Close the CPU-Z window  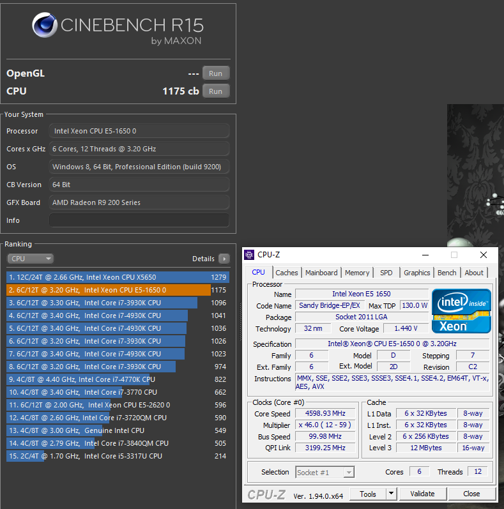pyautogui.click(x=483, y=255)
